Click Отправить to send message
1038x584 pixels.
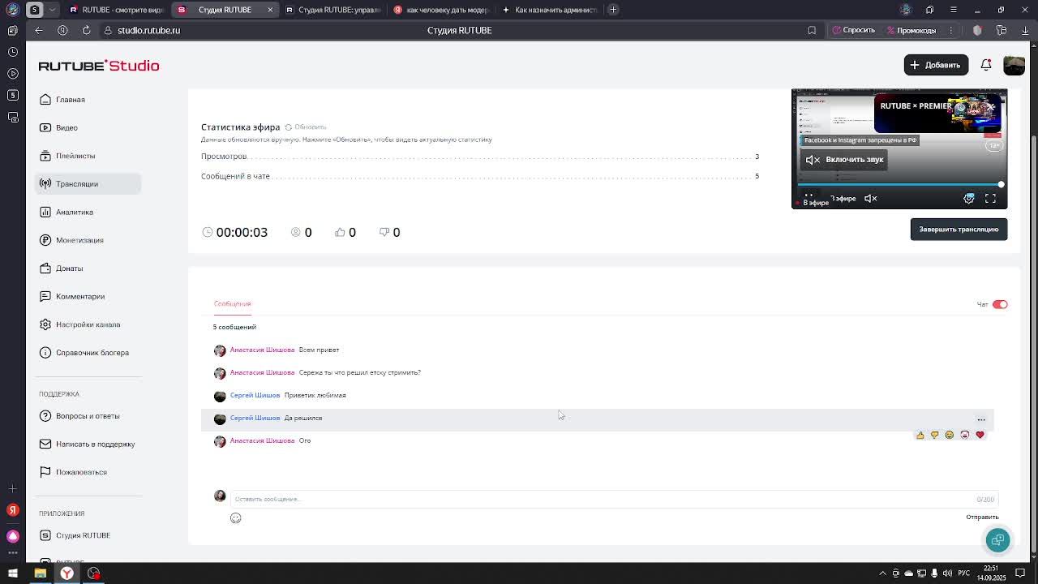point(982,517)
